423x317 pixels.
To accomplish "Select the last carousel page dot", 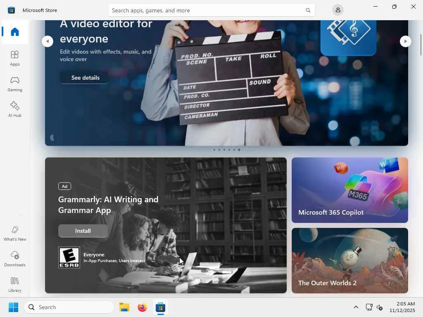I will pos(239,150).
